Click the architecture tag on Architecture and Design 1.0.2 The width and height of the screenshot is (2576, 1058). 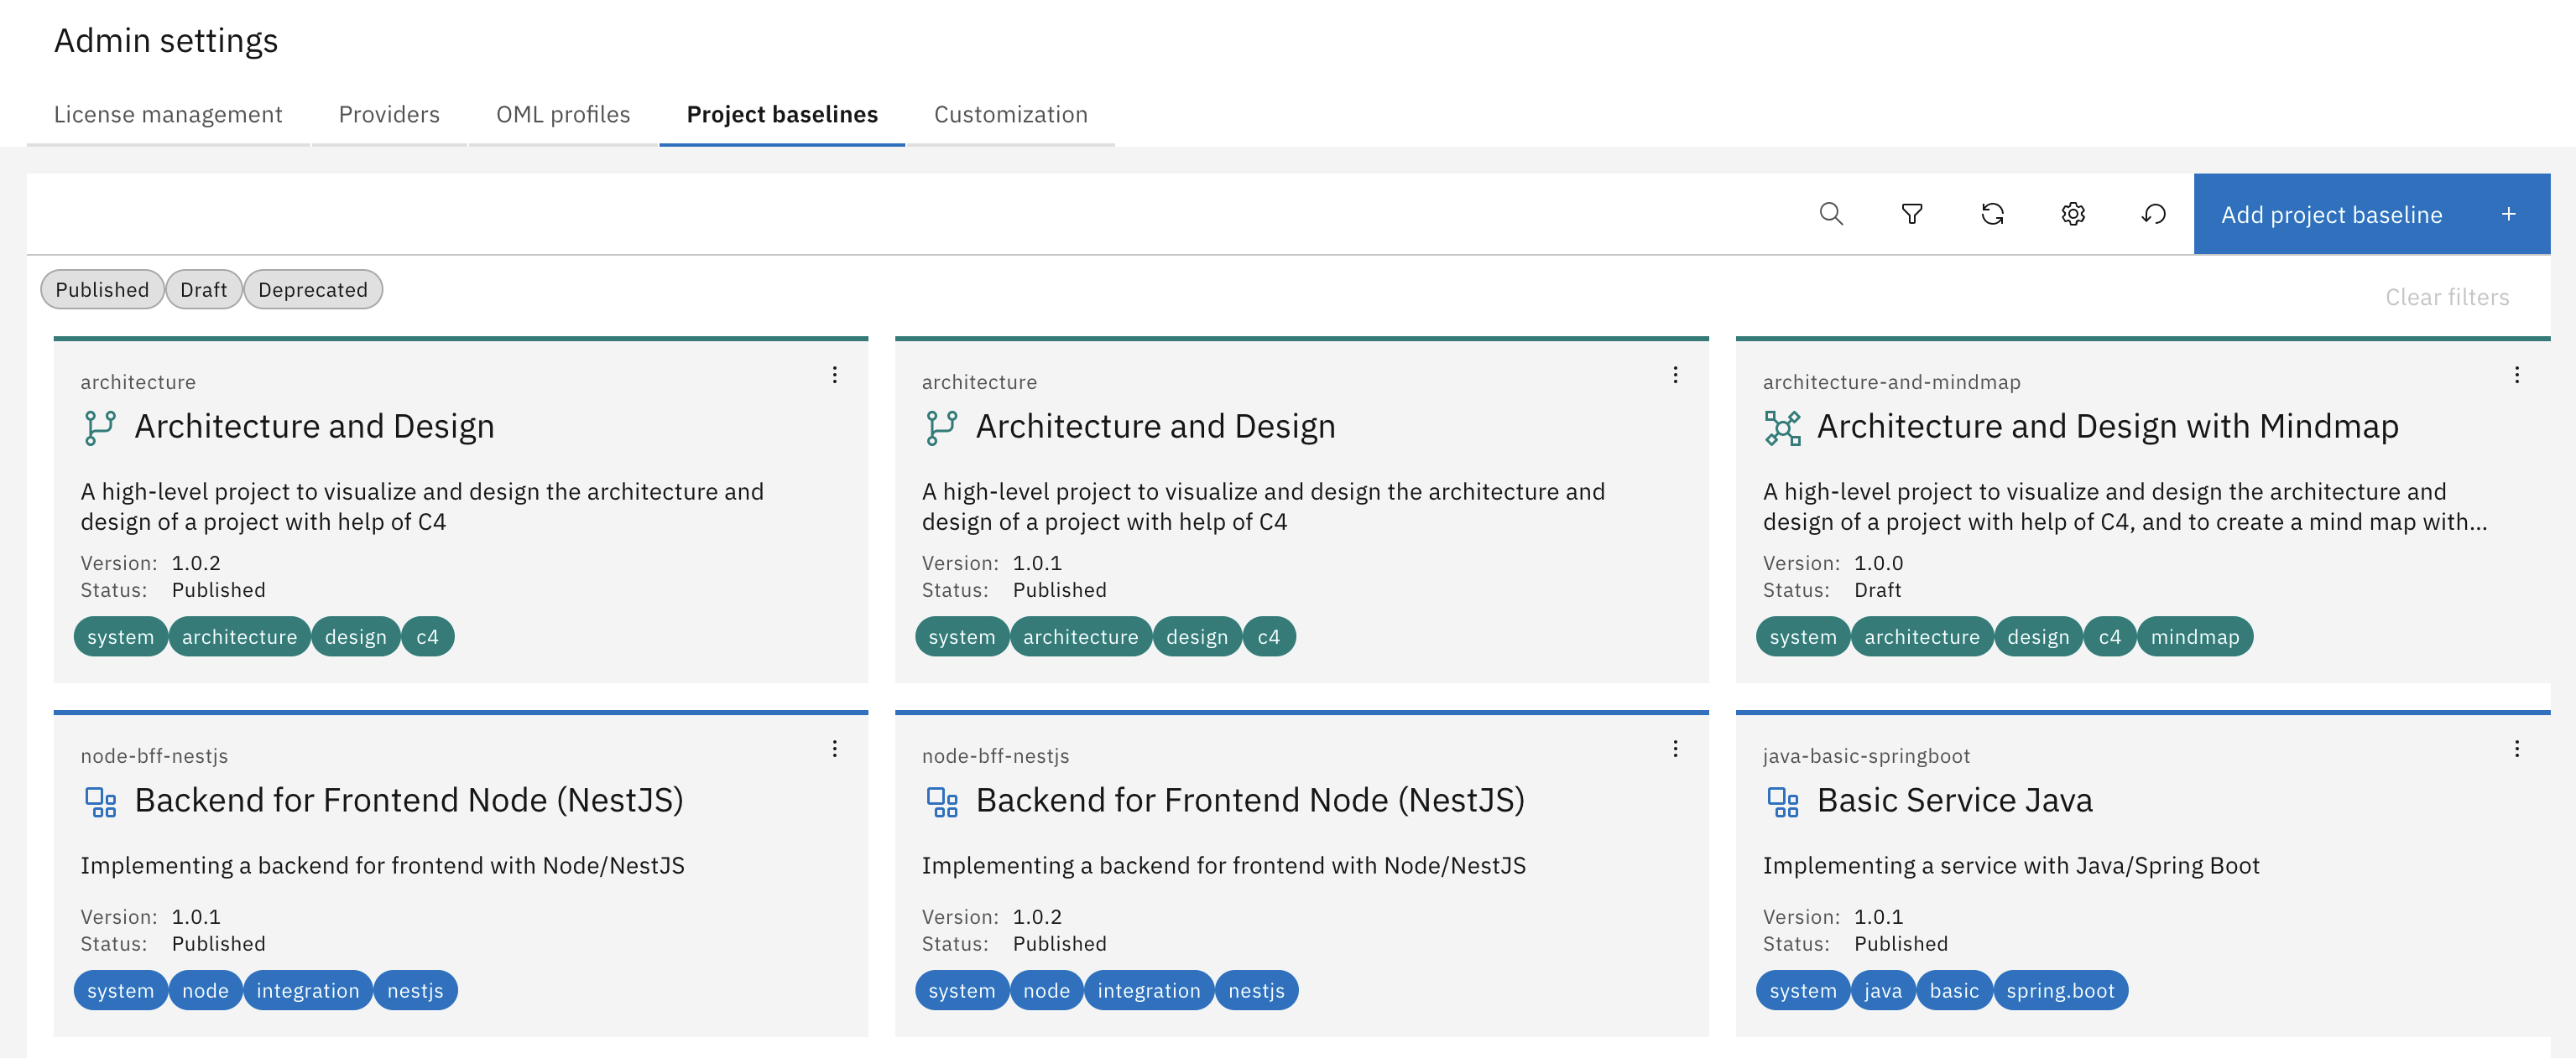(x=239, y=636)
